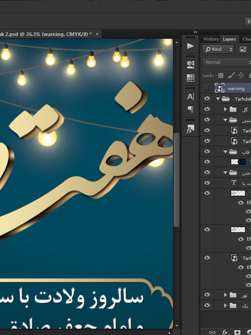Expand the group listed below نور

(225, 305)
